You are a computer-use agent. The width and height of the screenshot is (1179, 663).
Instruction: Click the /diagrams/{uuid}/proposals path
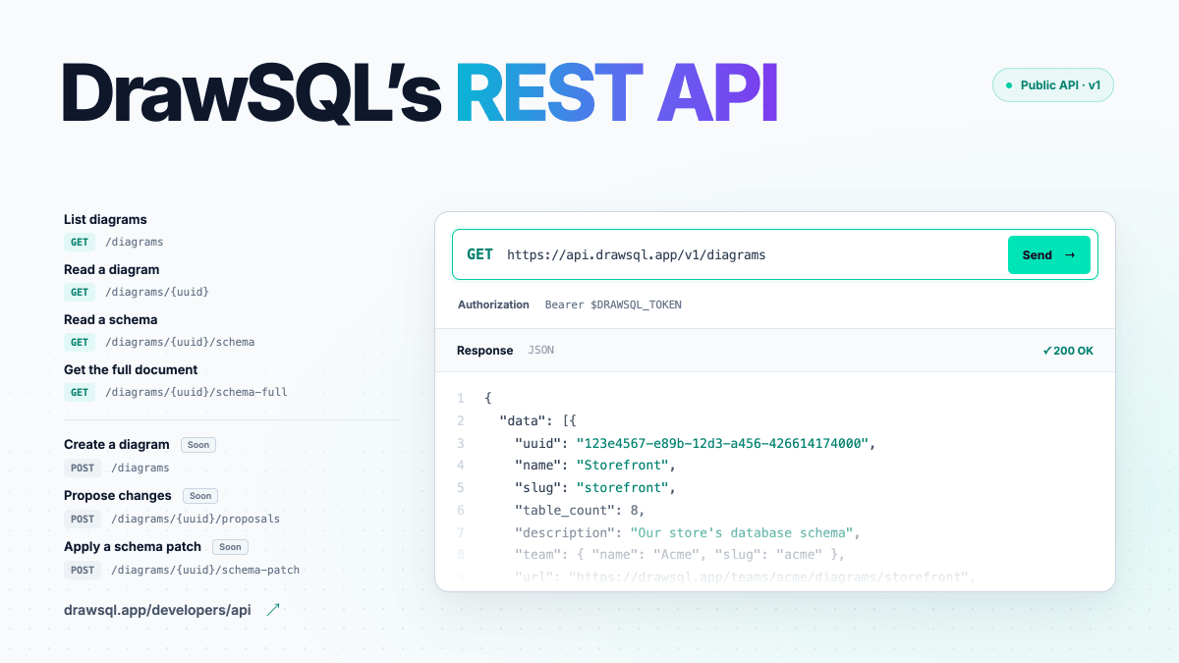point(196,519)
